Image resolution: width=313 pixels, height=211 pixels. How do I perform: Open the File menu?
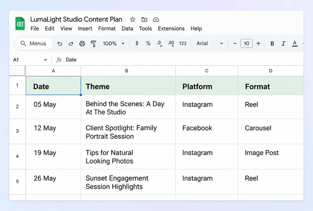35,29
